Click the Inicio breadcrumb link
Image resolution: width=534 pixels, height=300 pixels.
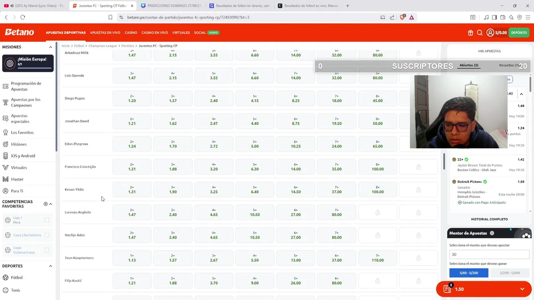(x=65, y=46)
